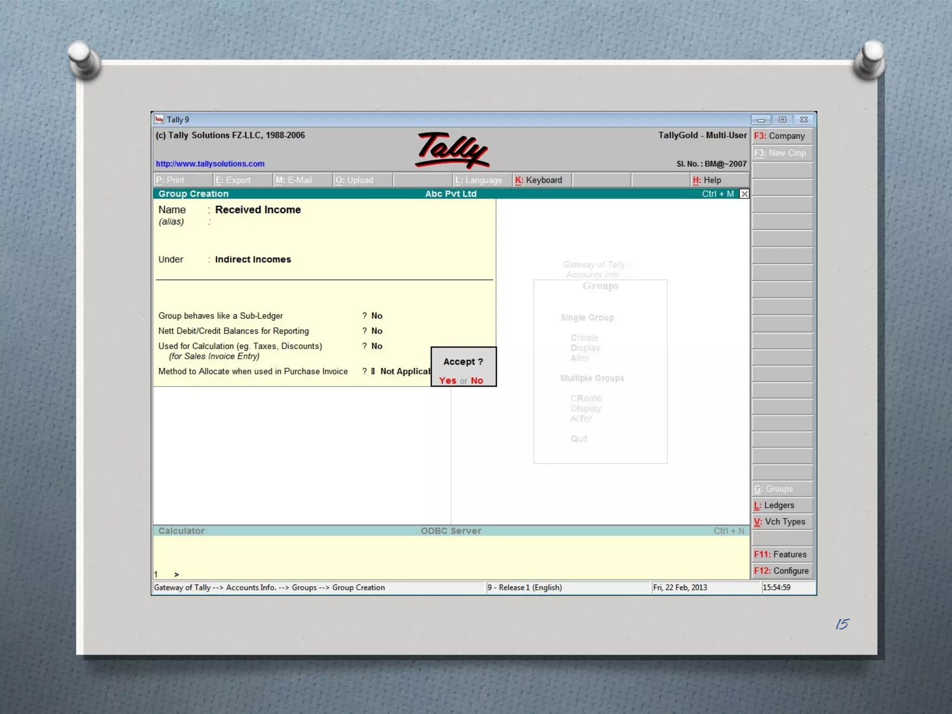Choose No in the Accept dialog
This screenshot has height=714, width=952.
(x=477, y=380)
